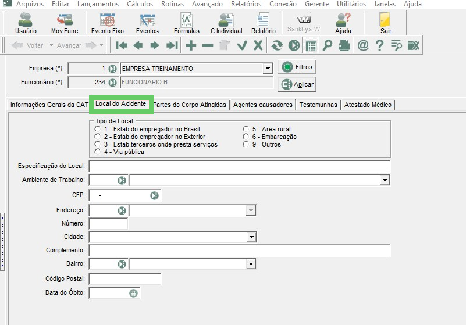Click the Código Postal field
The height and width of the screenshot is (325, 466).
[x=125, y=279]
